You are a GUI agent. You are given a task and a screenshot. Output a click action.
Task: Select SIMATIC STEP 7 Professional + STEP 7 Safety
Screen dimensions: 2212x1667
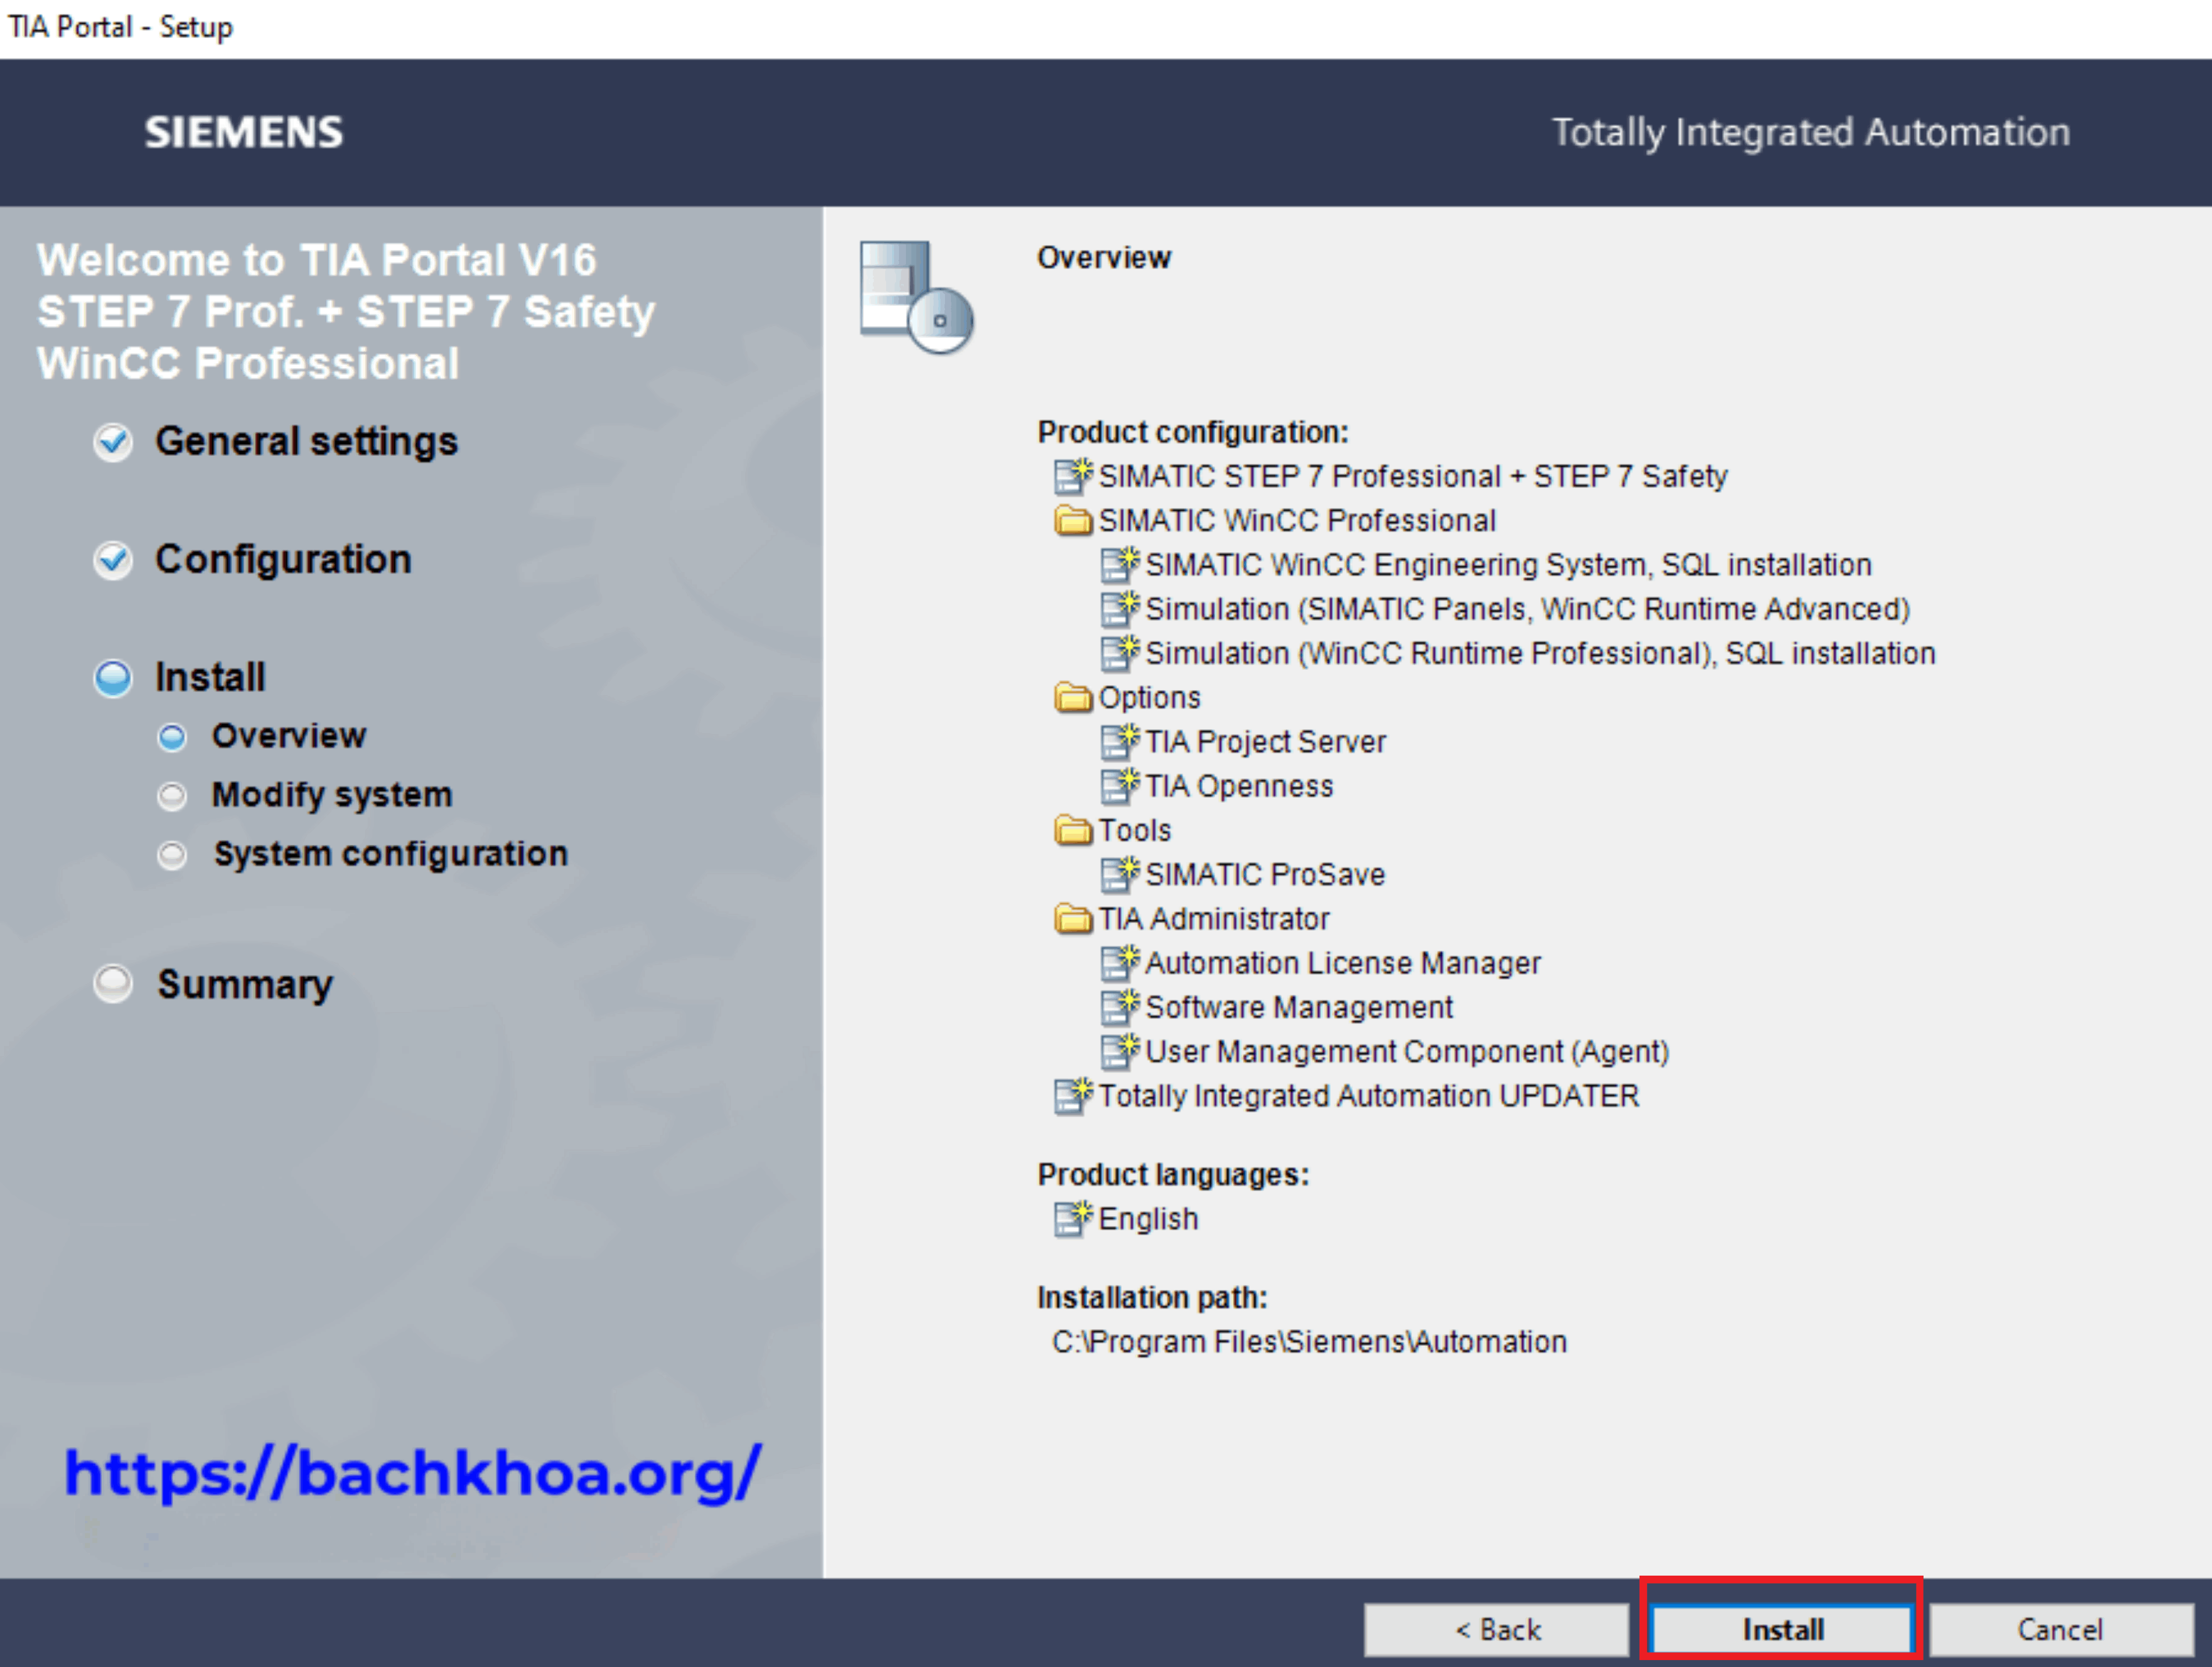point(1413,476)
